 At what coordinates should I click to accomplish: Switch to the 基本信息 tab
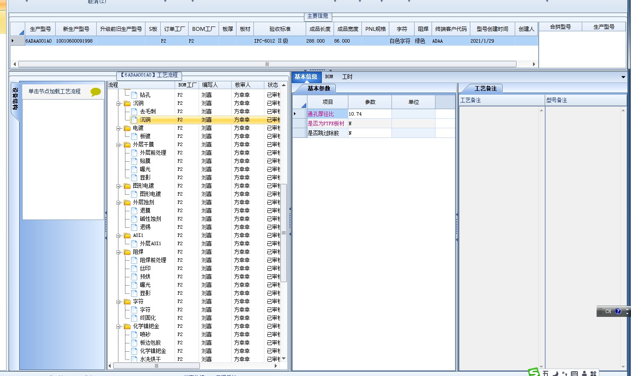[x=306, y=77]
